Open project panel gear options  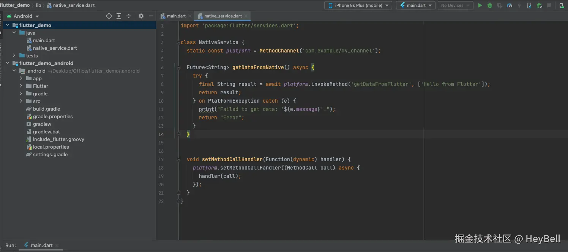(141, 16)
